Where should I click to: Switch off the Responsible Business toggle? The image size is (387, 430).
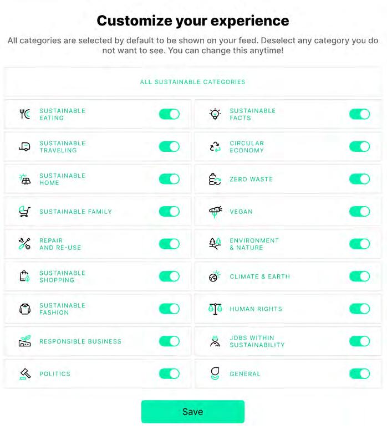pyautogui.click(x=169, y=341)
